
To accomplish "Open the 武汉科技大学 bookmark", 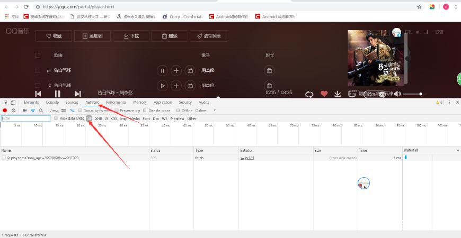I will pyautogui.click(x=91, y=17).
